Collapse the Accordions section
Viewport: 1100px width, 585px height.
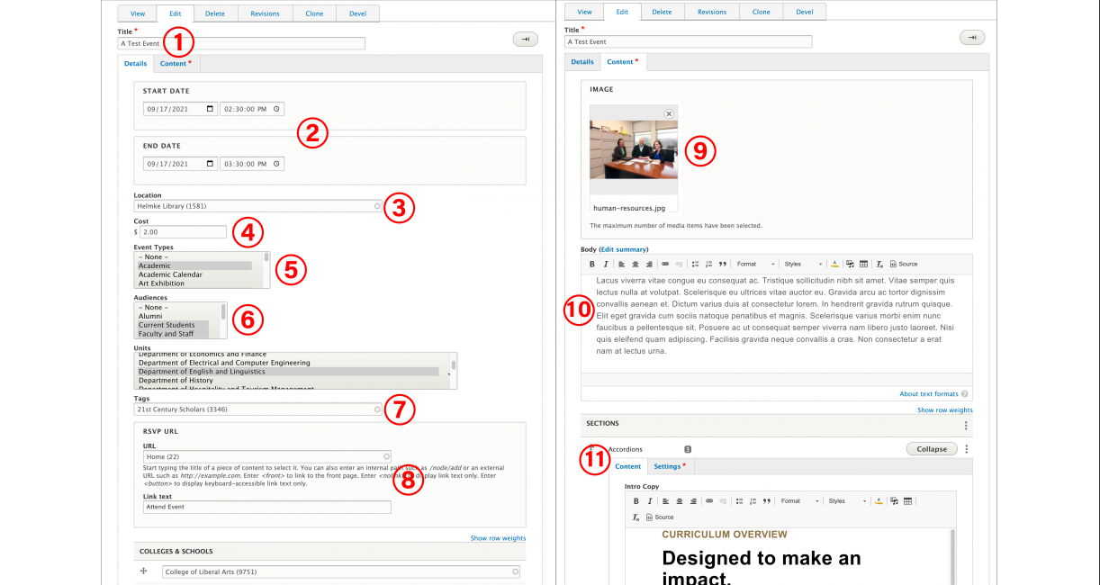tap(932, 449)
